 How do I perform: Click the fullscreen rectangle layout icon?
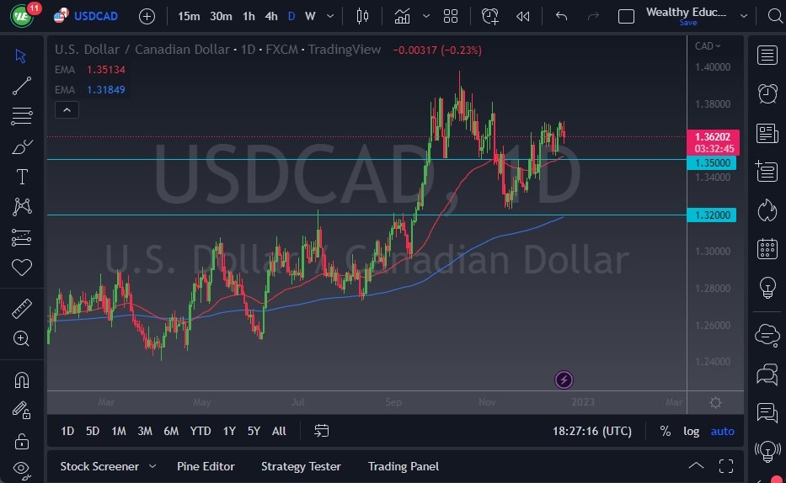pyautogui.click(x=626, y=17)
